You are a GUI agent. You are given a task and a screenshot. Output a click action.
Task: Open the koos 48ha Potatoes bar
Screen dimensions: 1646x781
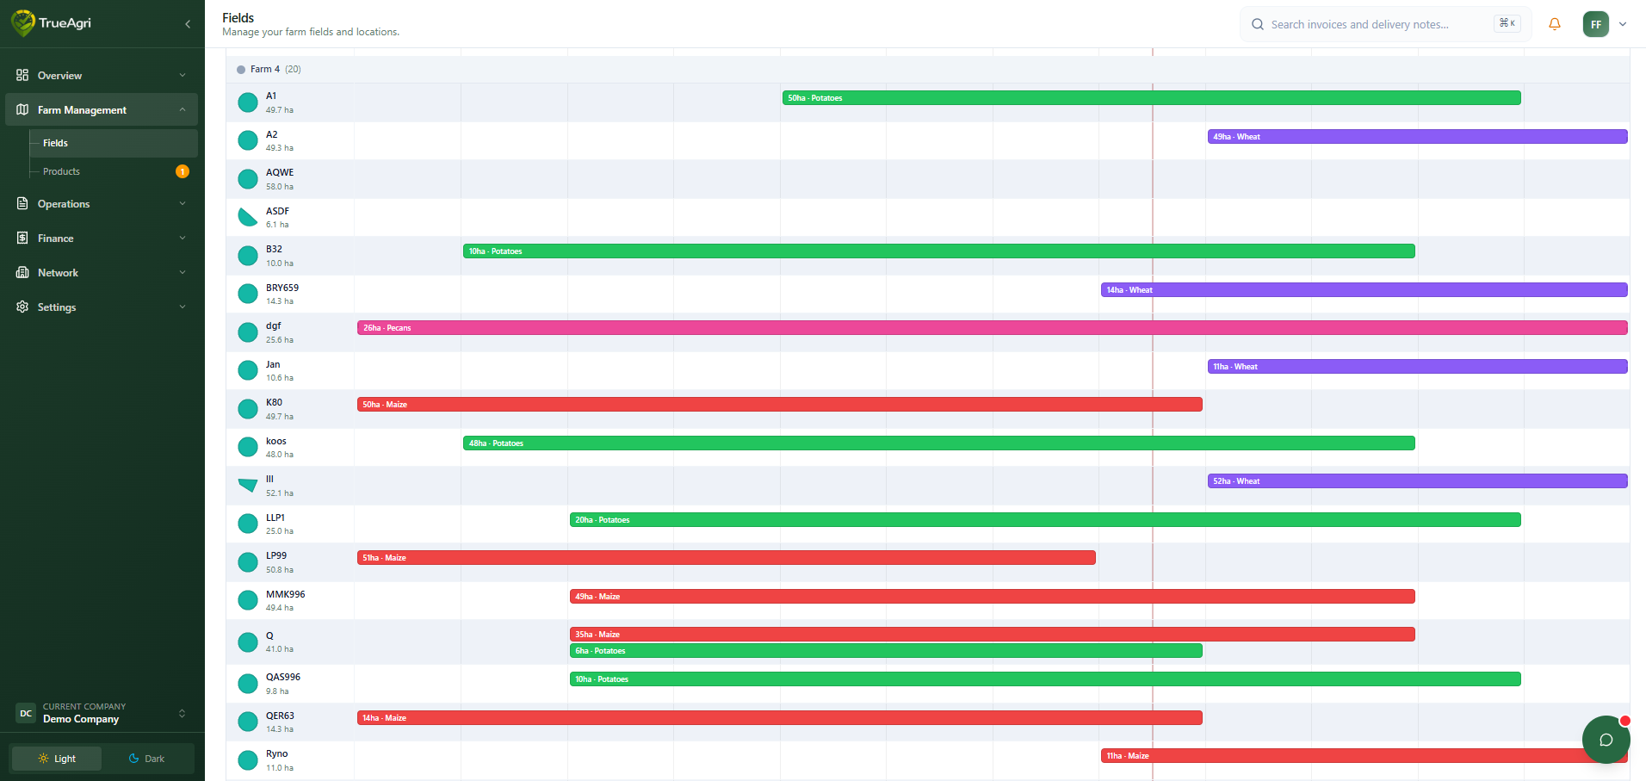939,443
